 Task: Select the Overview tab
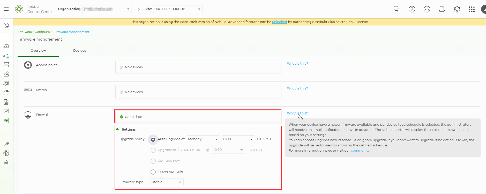[38, 51]
